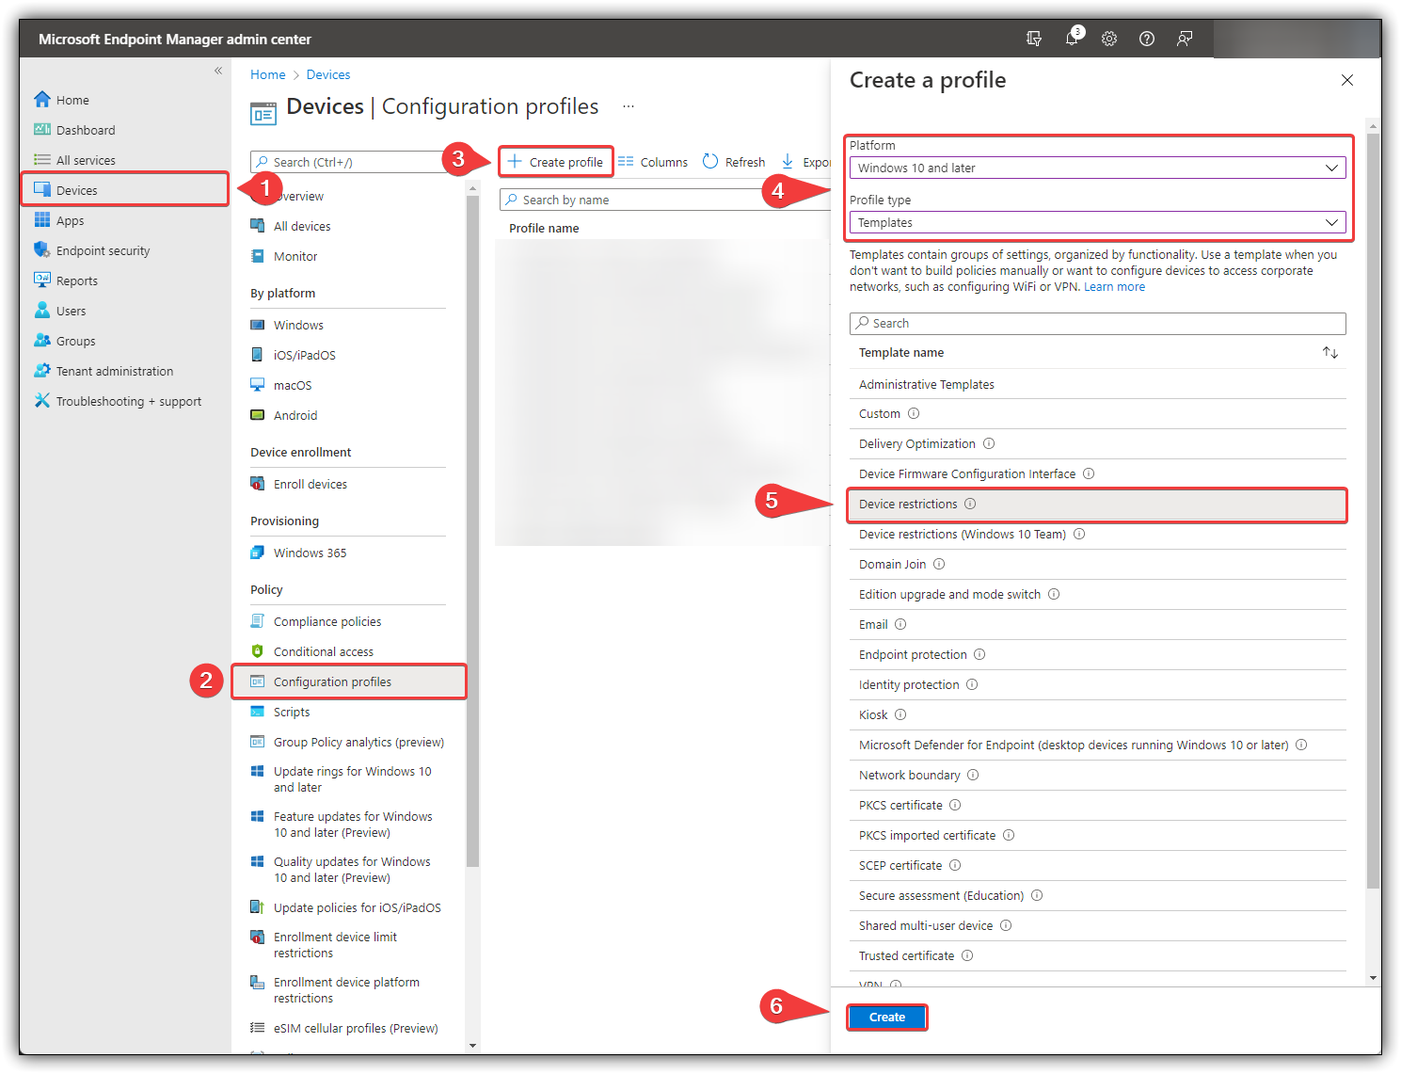Click the help question mark icon
The width and height of the screenshot is (1401, 1074).
click(1147, 39)
